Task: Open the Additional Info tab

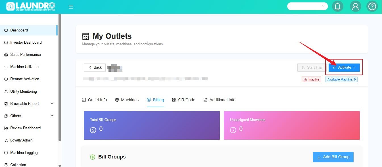Action: [x=219, y=100]
